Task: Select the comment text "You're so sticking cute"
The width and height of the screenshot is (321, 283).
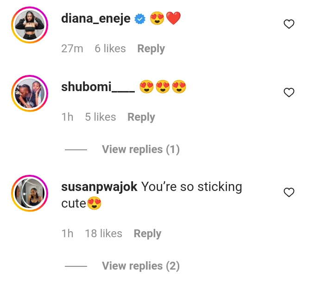Action: pos(151,195)
